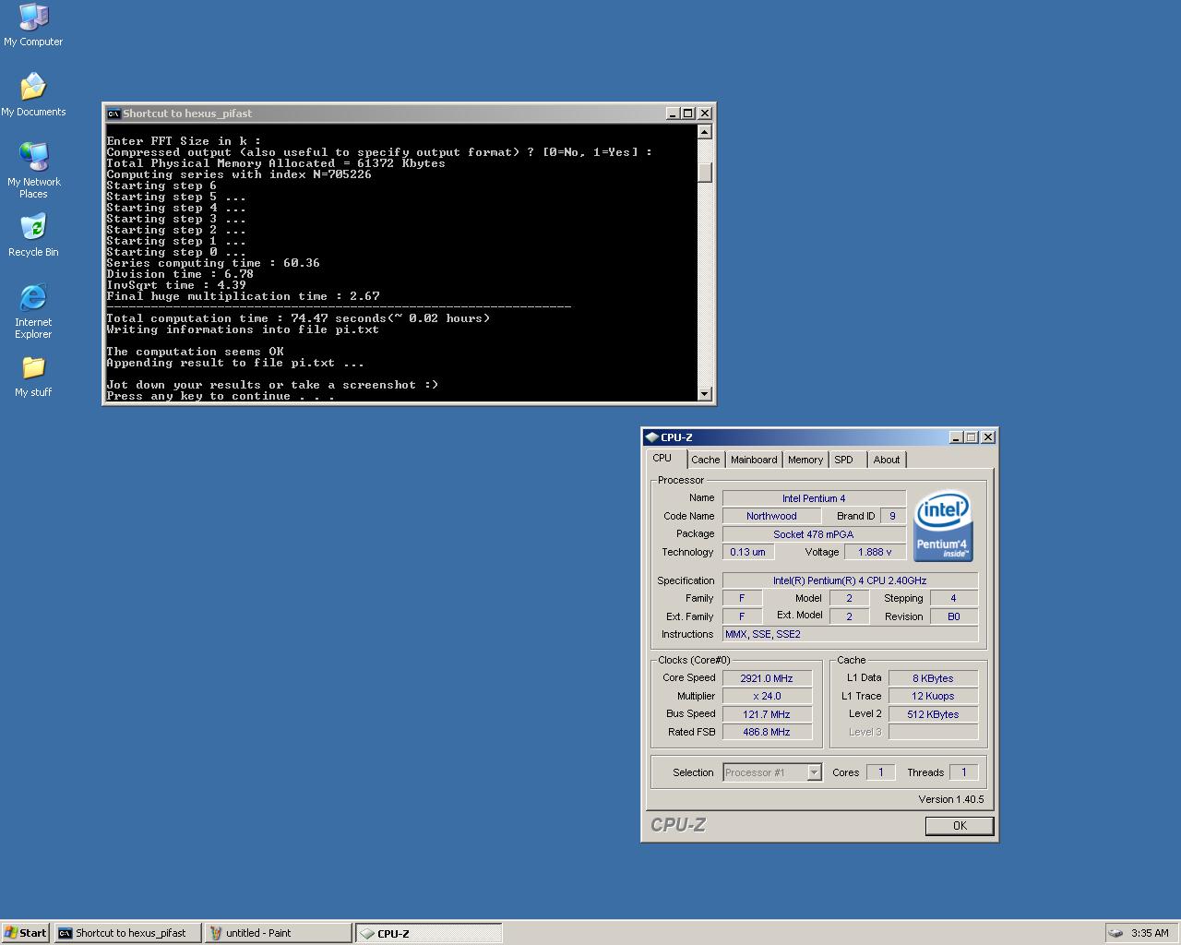Click the CPU-Z taskbar button
The image size is (1181, 945).
point(429,933)
